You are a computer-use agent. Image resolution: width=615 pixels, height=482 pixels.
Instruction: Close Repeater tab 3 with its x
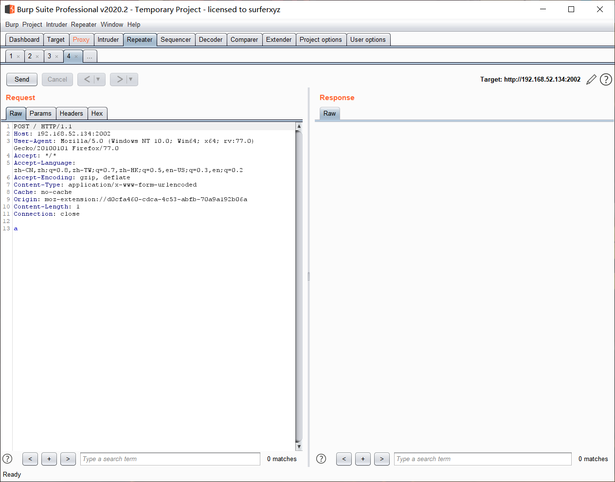56,57
